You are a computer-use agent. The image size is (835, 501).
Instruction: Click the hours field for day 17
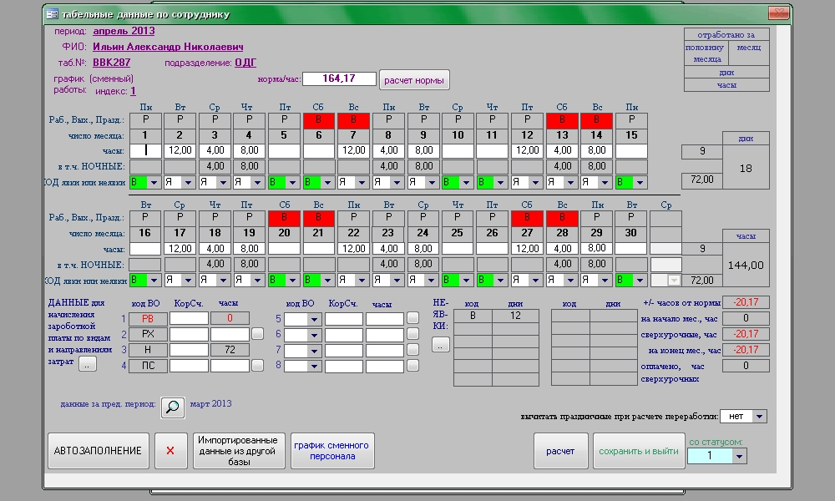180,249
